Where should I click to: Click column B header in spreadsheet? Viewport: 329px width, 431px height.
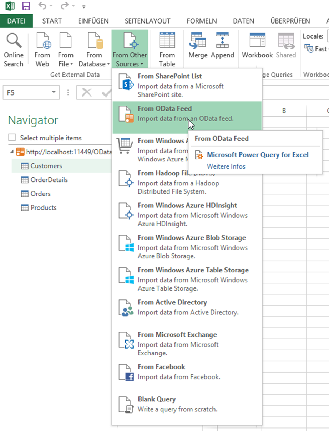click(x=284, y=111)
